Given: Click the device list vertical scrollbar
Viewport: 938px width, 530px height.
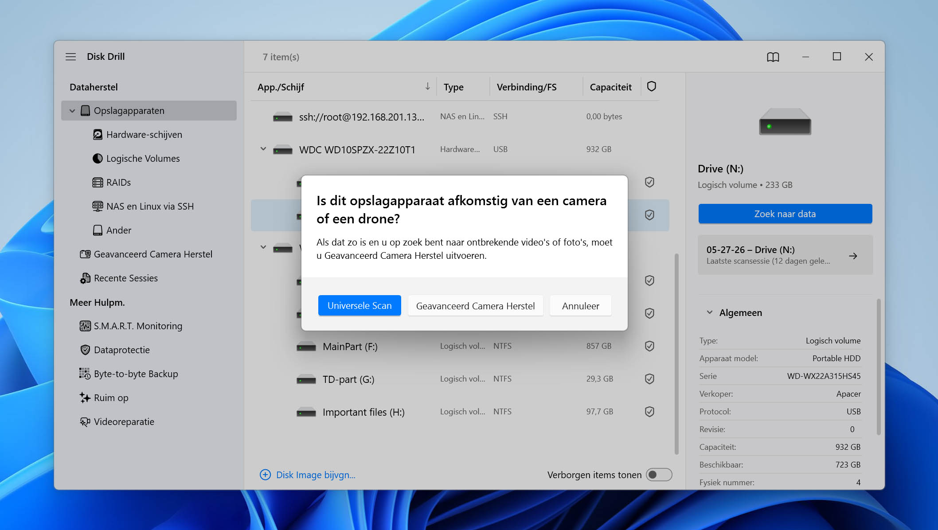Looking at the screenshot, I should [x=676, y=354].
